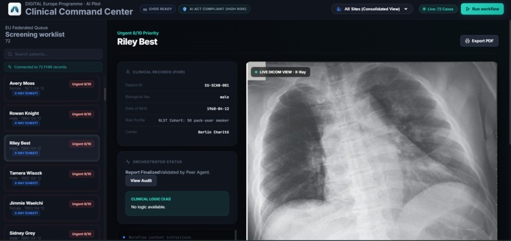Click Avery Moss's Urgent 9/10 tag
Screen dimensions: 511x241
click(82, 84)
